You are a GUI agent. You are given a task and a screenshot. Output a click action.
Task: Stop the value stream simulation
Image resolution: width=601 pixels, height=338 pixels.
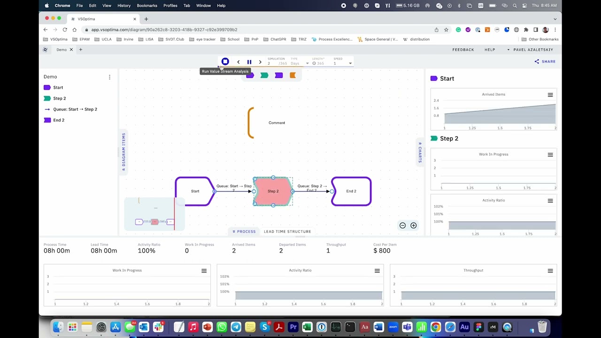pyautogui.click(x=225, y=62)
